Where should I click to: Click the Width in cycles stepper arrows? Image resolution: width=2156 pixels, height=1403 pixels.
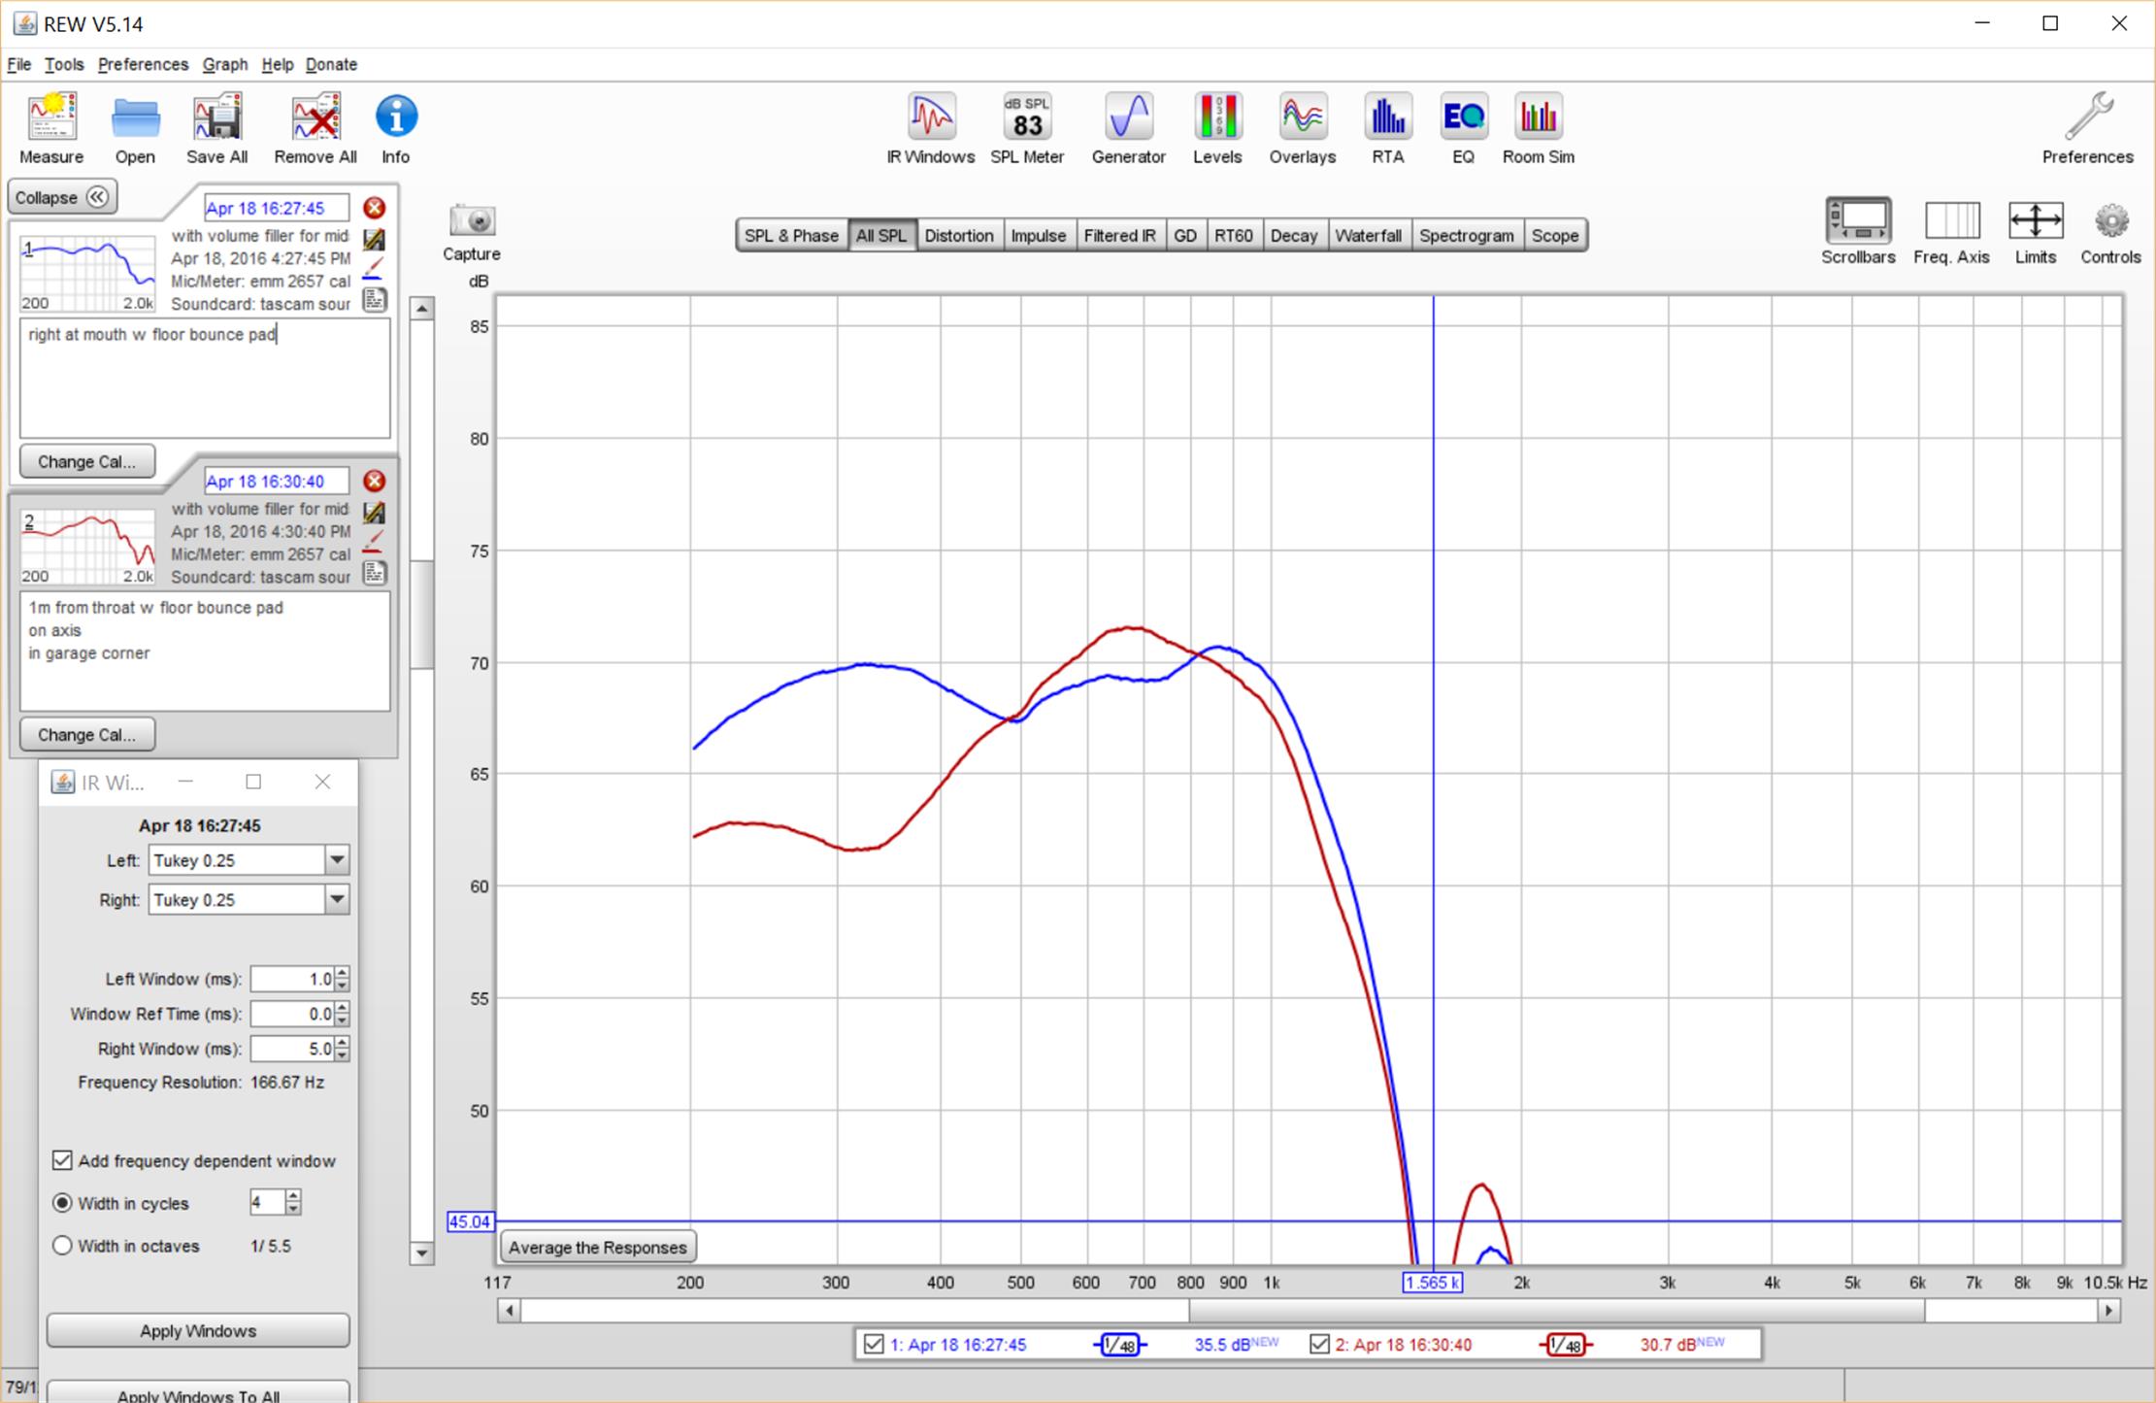point(293,1202)
